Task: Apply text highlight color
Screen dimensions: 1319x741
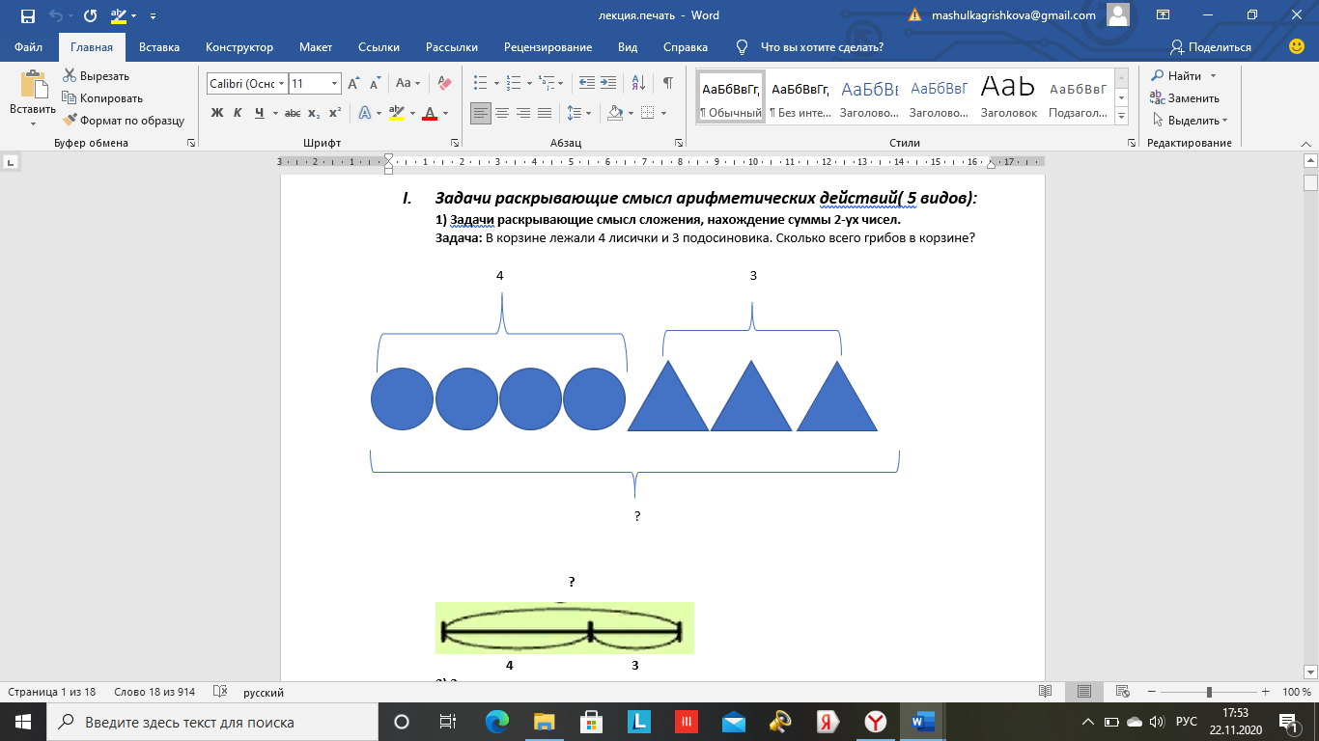Action: click(396, 113)
